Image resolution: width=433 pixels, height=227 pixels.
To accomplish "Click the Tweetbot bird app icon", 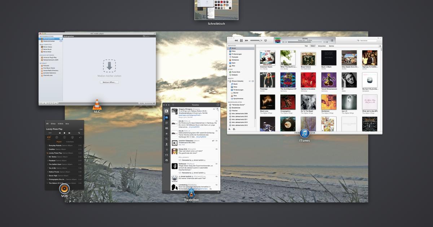I will click(191, 192).
